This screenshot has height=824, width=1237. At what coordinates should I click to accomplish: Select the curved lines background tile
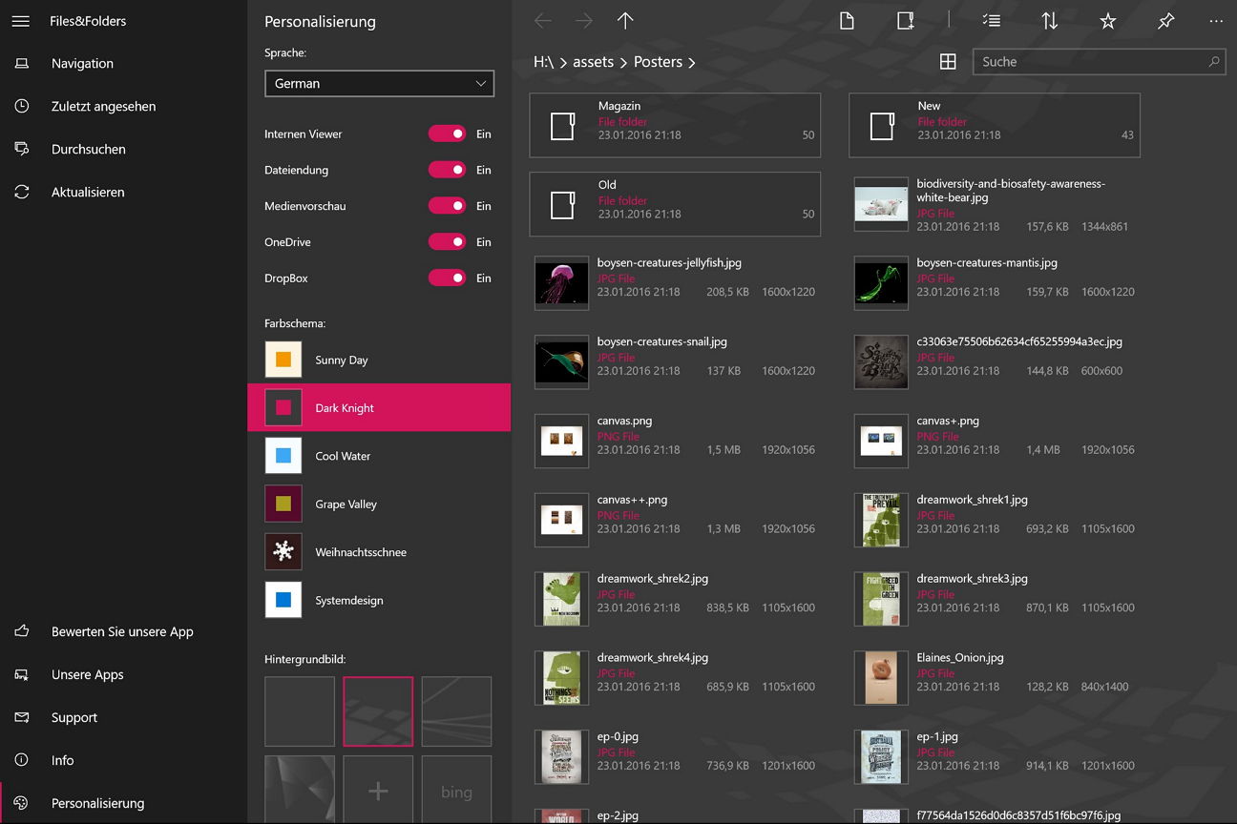(x=456, y=711)
